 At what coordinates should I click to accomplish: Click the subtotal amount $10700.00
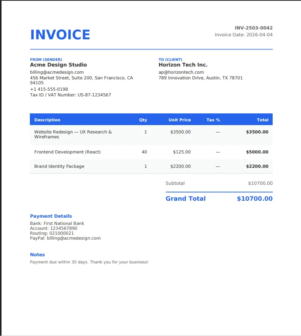tap(260, 183)
